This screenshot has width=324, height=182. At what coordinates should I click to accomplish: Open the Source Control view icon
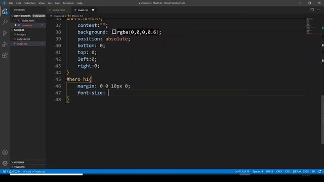(5, 33)
